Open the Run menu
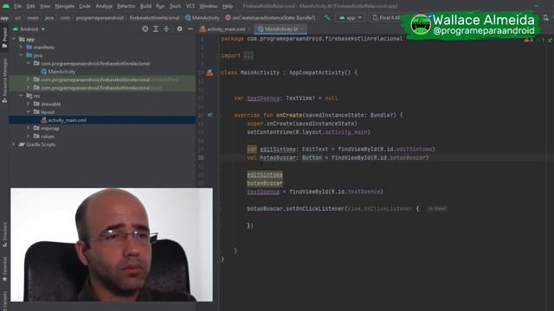Image resolution: width=554 pixels, height=311 pixels. (160, 6)
